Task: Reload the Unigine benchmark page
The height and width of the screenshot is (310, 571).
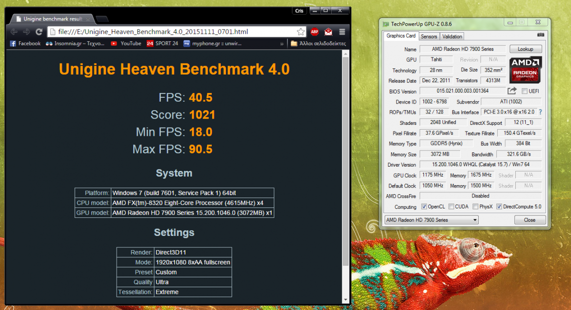Action: (x=39, y=32)
